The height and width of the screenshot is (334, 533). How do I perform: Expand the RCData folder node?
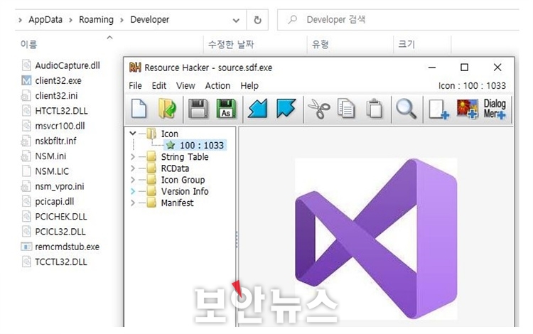pyautogui.click(x=133, y=168)
